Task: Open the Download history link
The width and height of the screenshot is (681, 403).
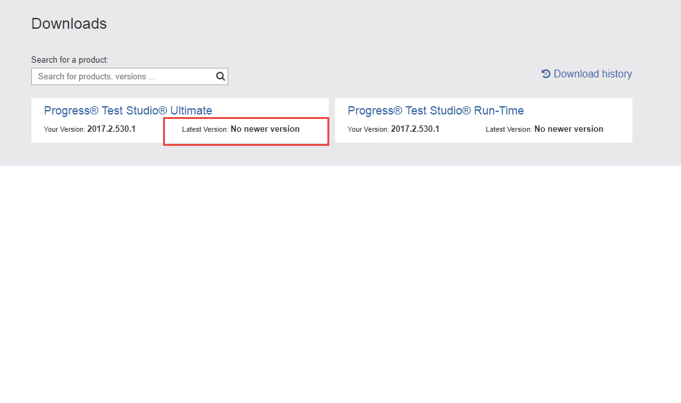Action: point(592,74)
